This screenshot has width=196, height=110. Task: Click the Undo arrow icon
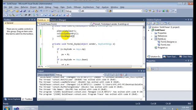[41, 11]
